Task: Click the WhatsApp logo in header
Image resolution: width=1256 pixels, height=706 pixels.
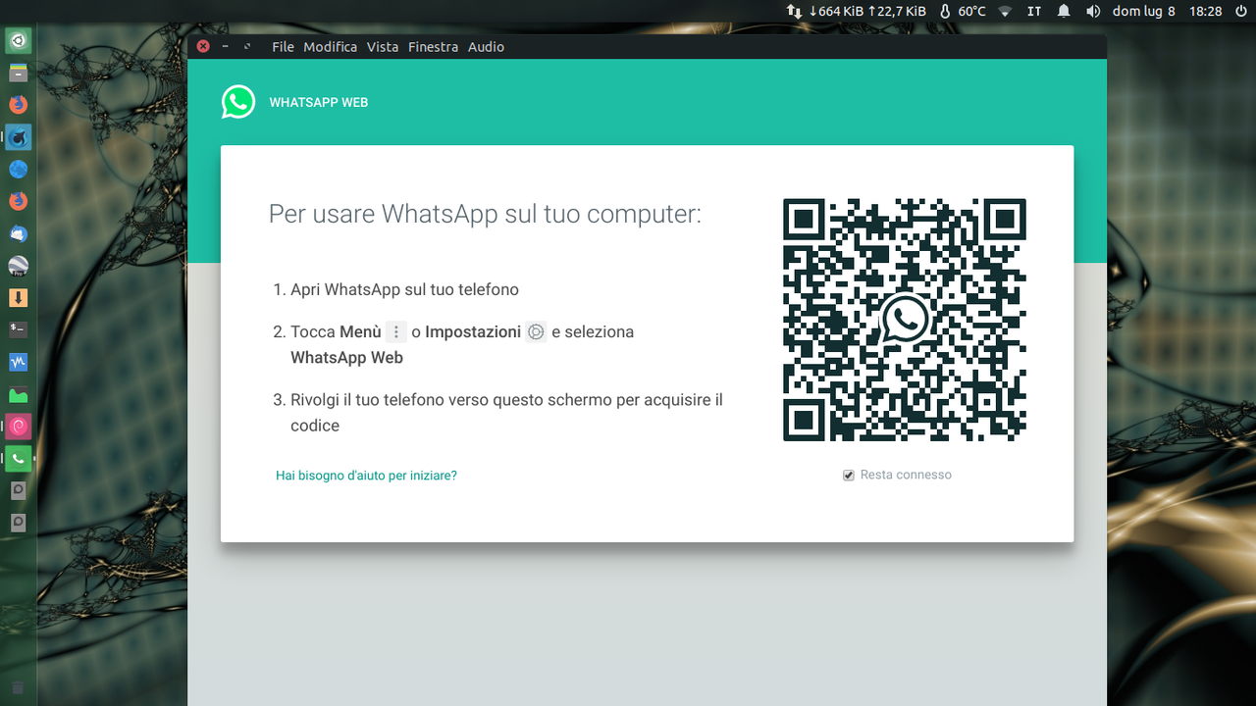Action: (x=238, y=102)
